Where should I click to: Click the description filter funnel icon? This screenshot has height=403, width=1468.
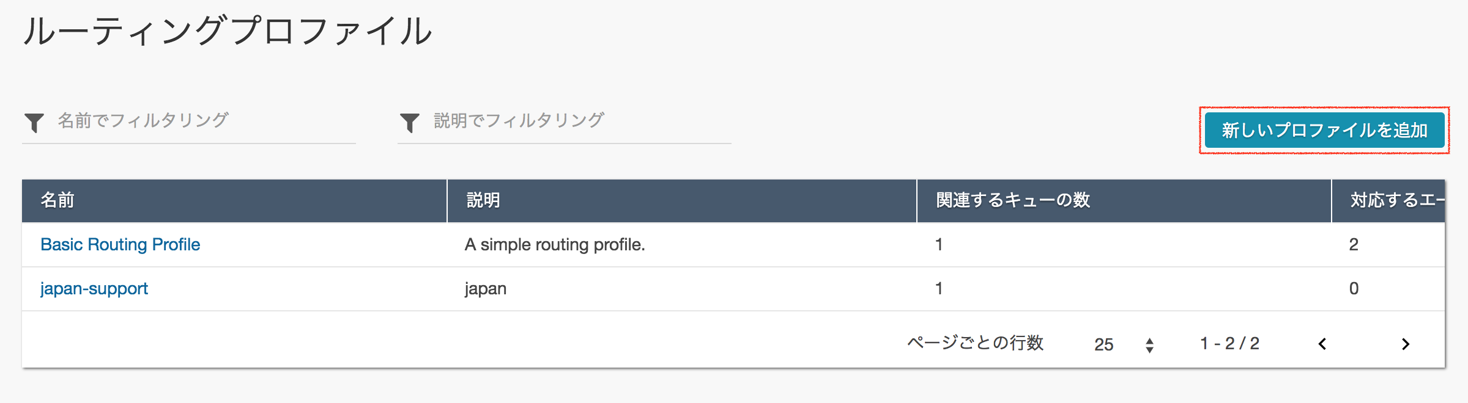point(410,120)
